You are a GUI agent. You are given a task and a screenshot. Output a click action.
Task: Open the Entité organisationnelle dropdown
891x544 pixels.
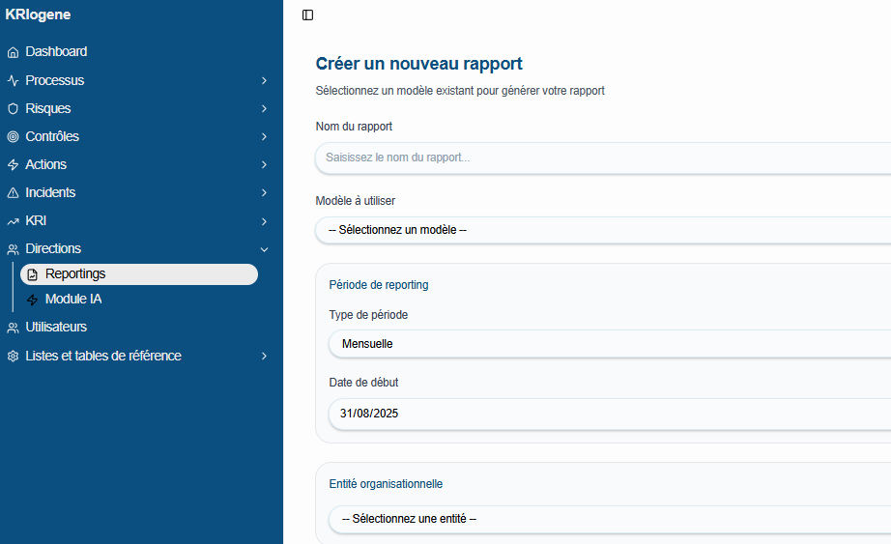coord(609,519)
